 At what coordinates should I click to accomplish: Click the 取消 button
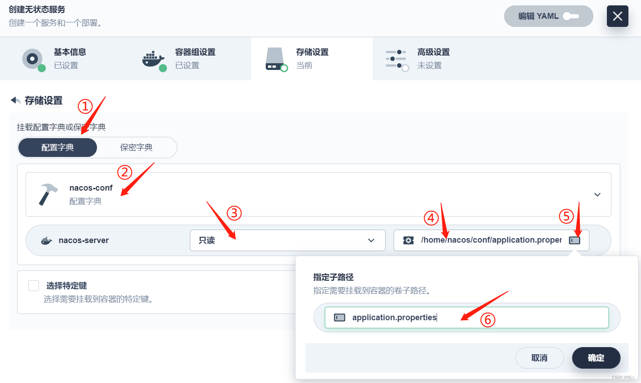(x=540, y=358)
